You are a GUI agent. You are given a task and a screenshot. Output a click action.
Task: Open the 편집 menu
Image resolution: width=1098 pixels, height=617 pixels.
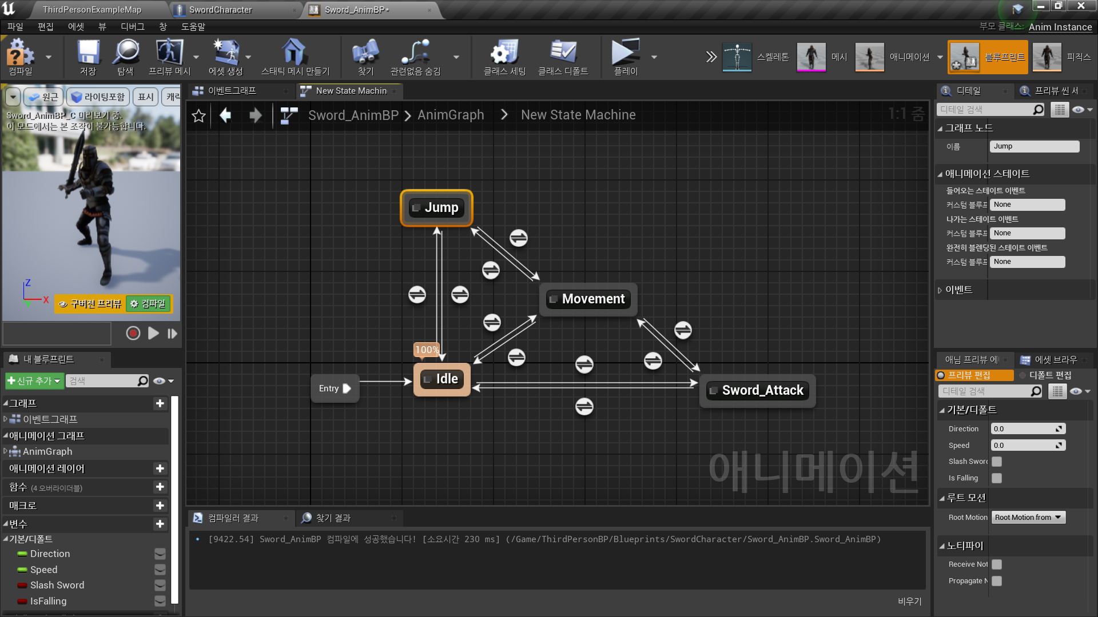click(46, 26)
